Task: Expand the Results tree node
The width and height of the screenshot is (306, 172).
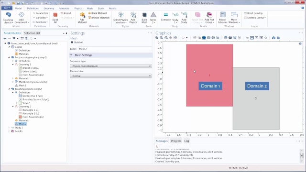Action: (9, 131)
